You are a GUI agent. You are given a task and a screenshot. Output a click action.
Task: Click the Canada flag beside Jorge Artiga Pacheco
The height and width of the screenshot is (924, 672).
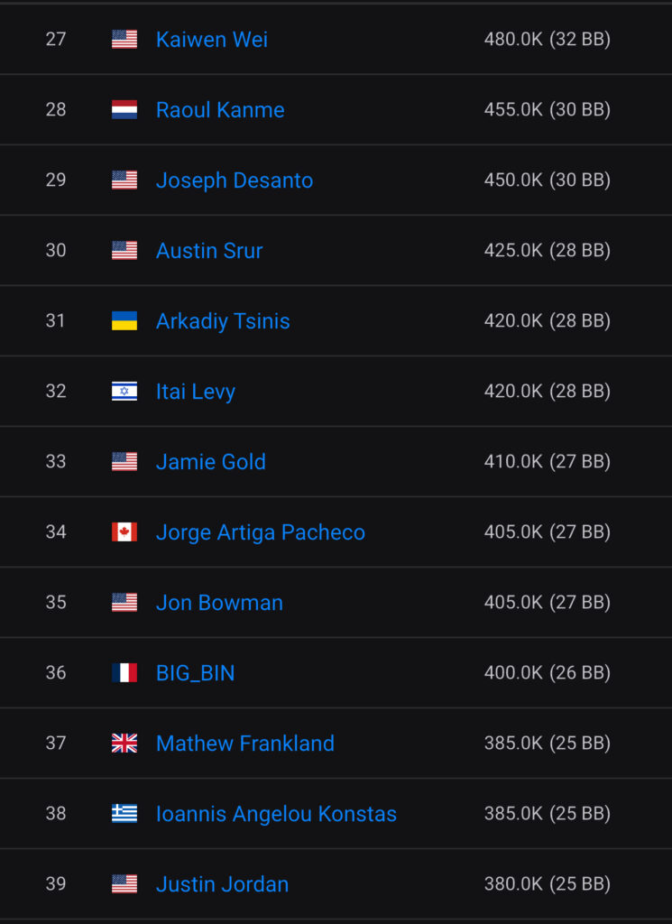point(124,531)
